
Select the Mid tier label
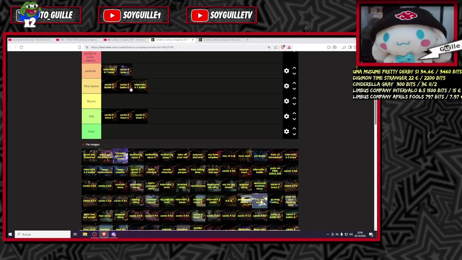coord(91,116)
